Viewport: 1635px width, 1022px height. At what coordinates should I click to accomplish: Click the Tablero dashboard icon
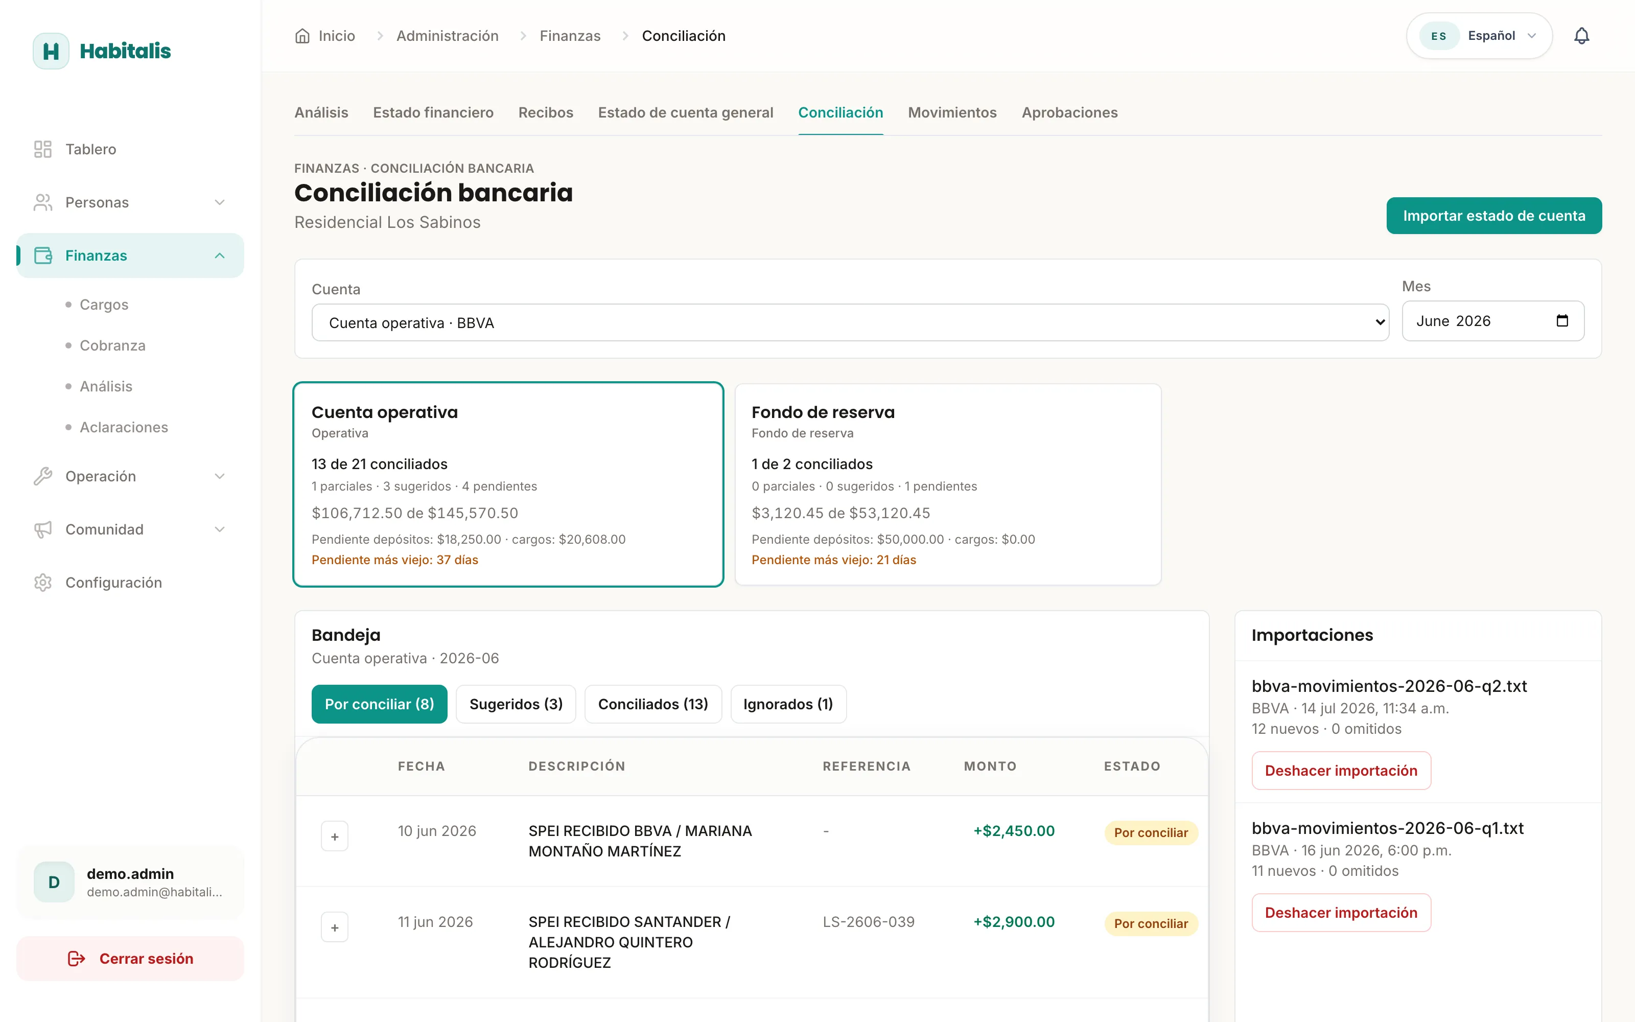[x=42, y=149]
